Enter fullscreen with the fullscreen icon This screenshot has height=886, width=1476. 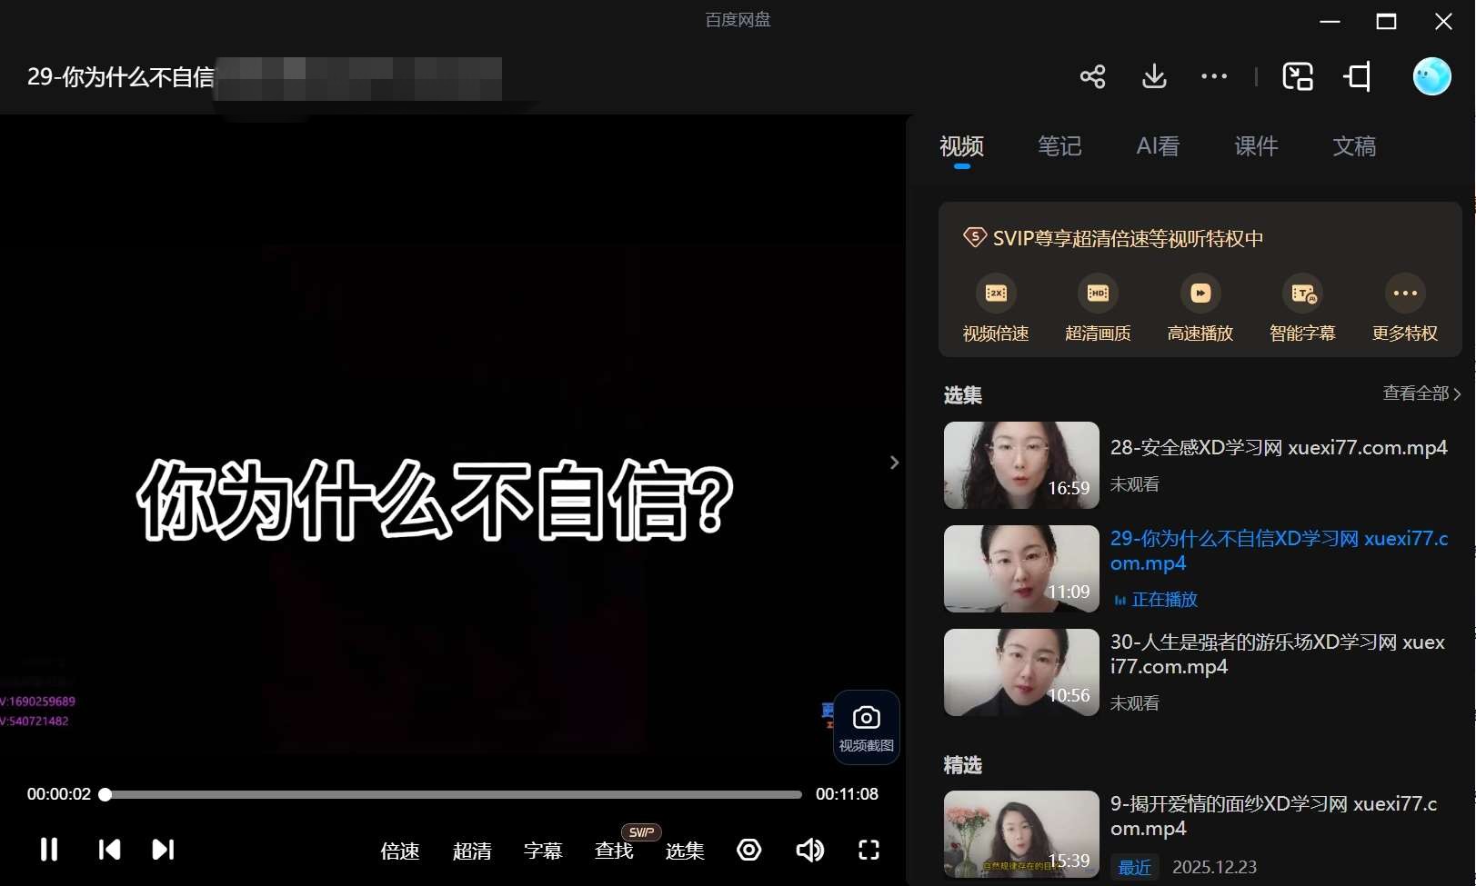[x=869, y=850]
